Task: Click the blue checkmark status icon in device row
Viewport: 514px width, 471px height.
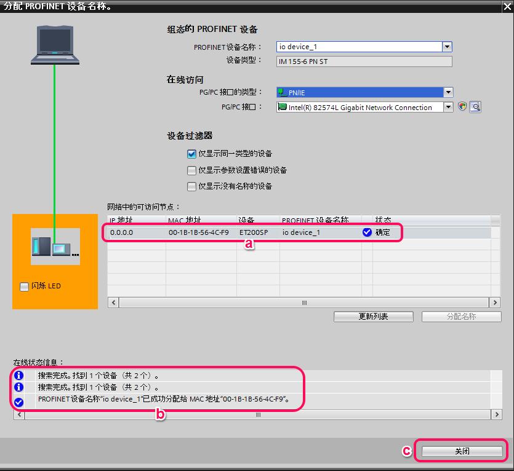Action: tap(367, 232)
